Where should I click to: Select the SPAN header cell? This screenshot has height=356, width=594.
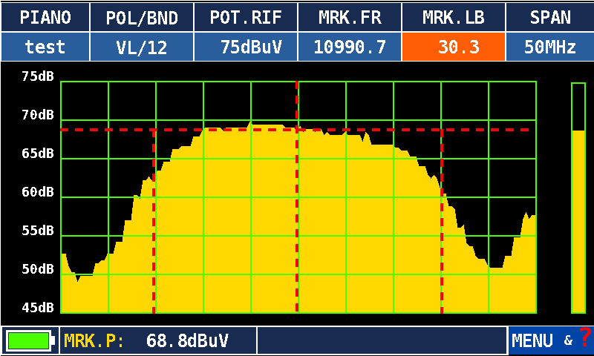tap(550, 17)
